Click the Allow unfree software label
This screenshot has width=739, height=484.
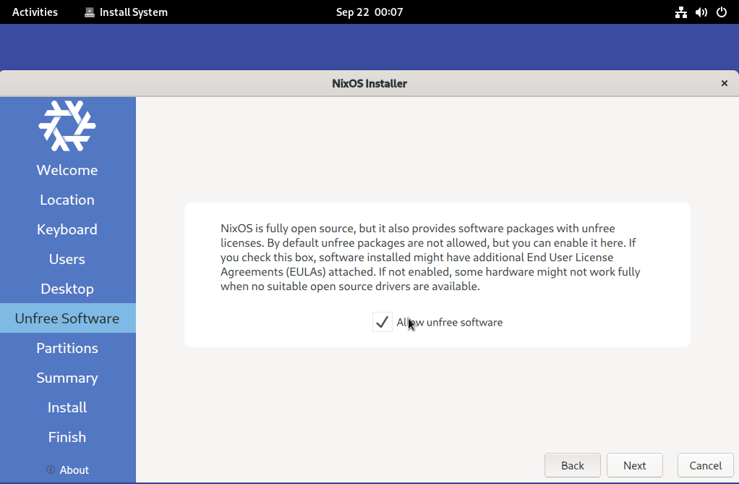pos(449,323)
